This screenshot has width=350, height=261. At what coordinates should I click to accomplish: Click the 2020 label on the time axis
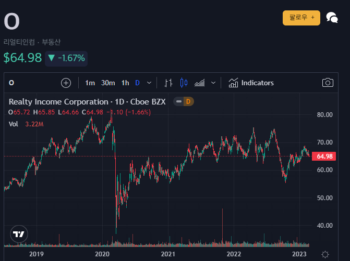(102, 254)
